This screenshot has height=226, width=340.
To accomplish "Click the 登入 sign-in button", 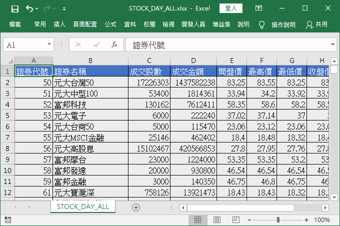I will [230, 8].
